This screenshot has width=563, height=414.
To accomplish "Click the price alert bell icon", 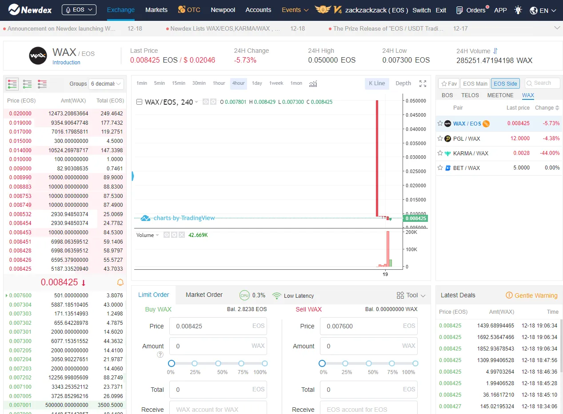I will click(x=120, y=282).
